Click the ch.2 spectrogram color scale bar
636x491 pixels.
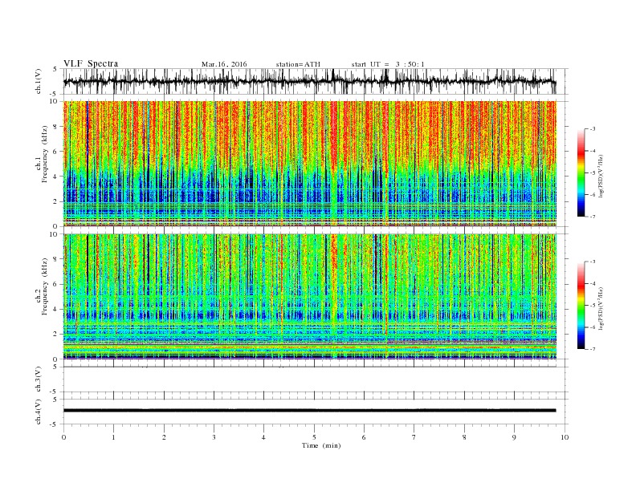(x=581, y=305)
